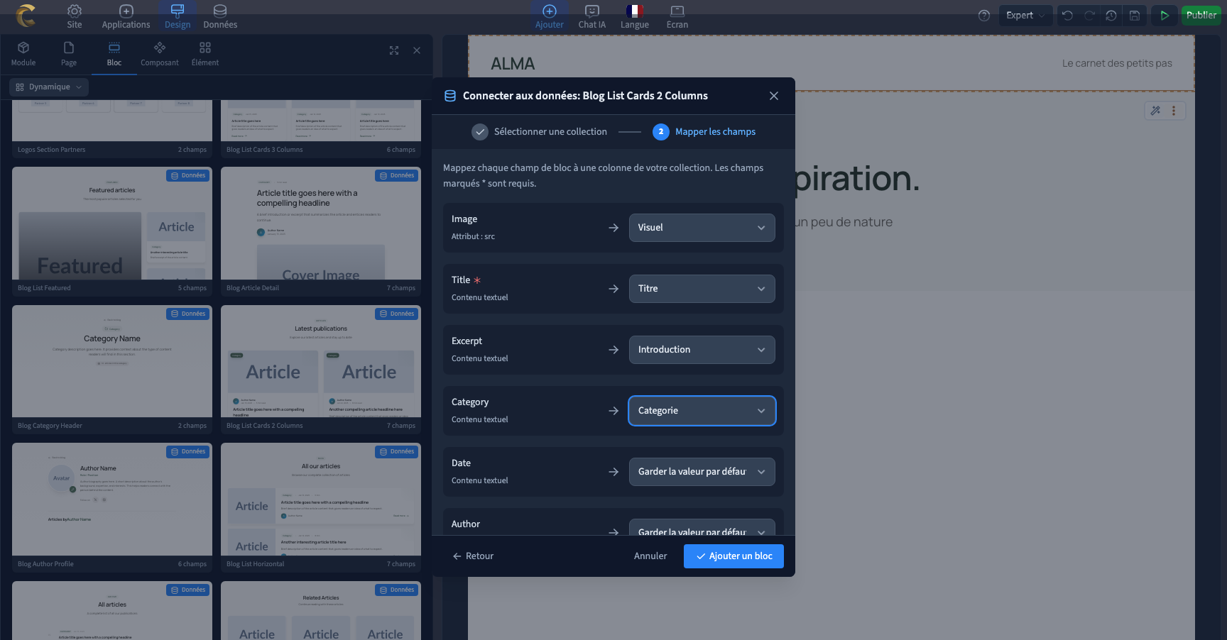
Task: Open Chat IA assistant
Action: [592, 16]
